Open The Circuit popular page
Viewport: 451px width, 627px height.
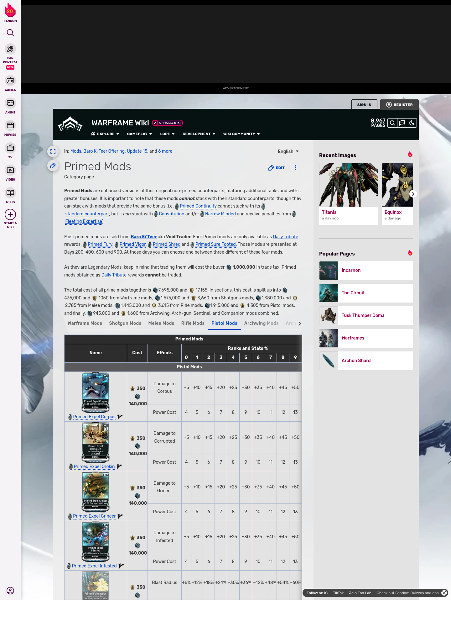click(x=366, y=293)
